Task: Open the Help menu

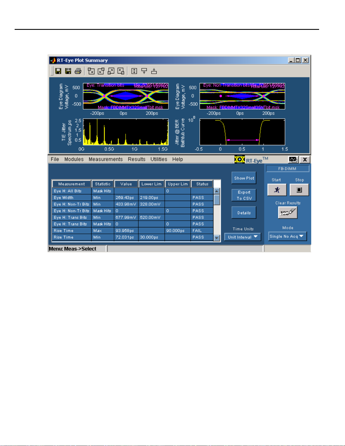Action: 177,159
